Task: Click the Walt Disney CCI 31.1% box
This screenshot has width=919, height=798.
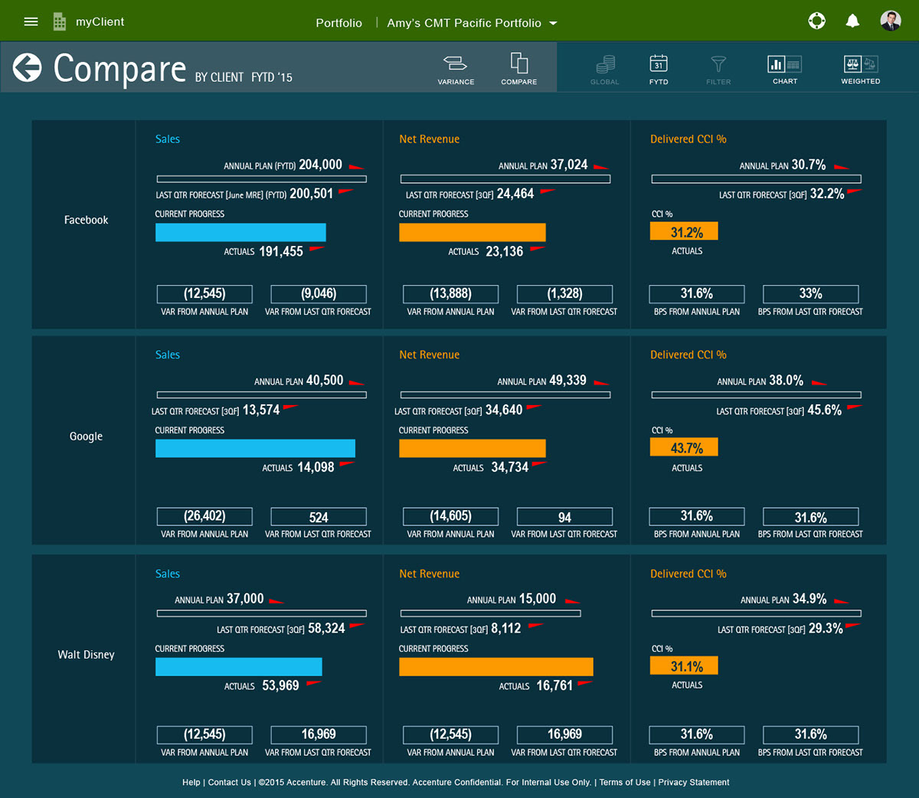Action: [x=684, y=666]
